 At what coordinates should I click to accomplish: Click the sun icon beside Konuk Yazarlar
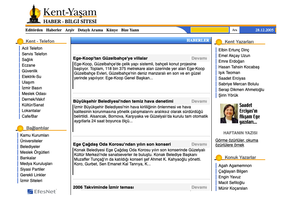click(219, 158)
